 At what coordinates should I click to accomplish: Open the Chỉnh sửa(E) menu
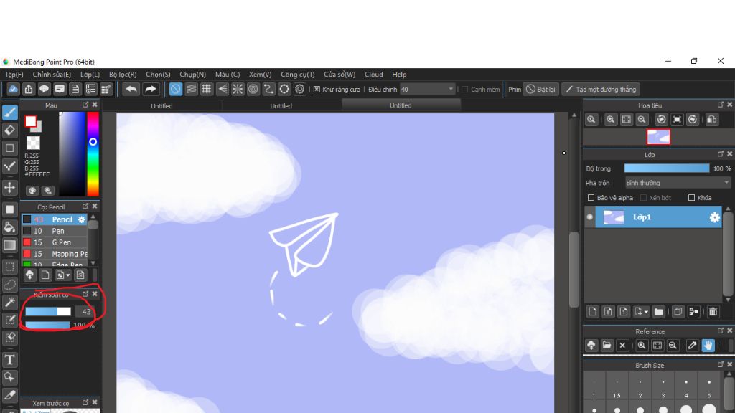coord(52,75)
